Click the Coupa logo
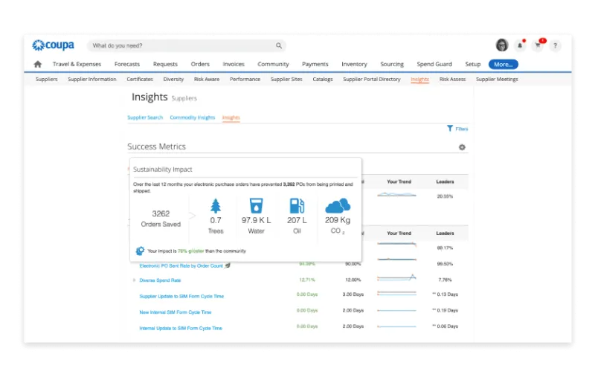 coord(53,45)
